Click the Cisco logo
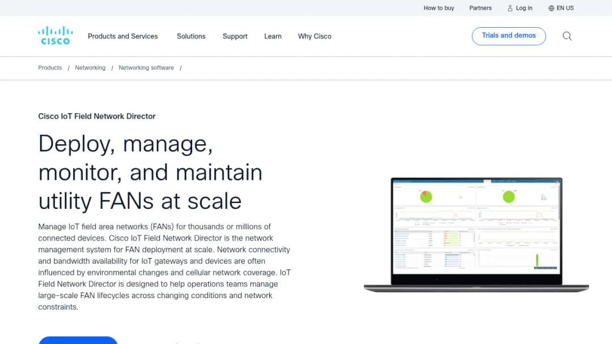 coord(56,36)
